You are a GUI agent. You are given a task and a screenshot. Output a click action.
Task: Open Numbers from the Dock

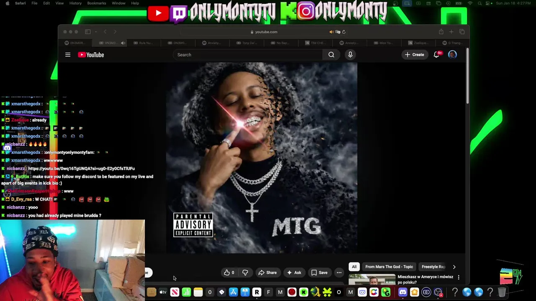point(186,292)
